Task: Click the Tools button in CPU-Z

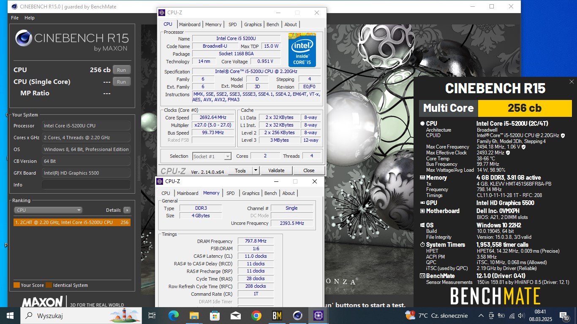Action: tap(240, 170)
